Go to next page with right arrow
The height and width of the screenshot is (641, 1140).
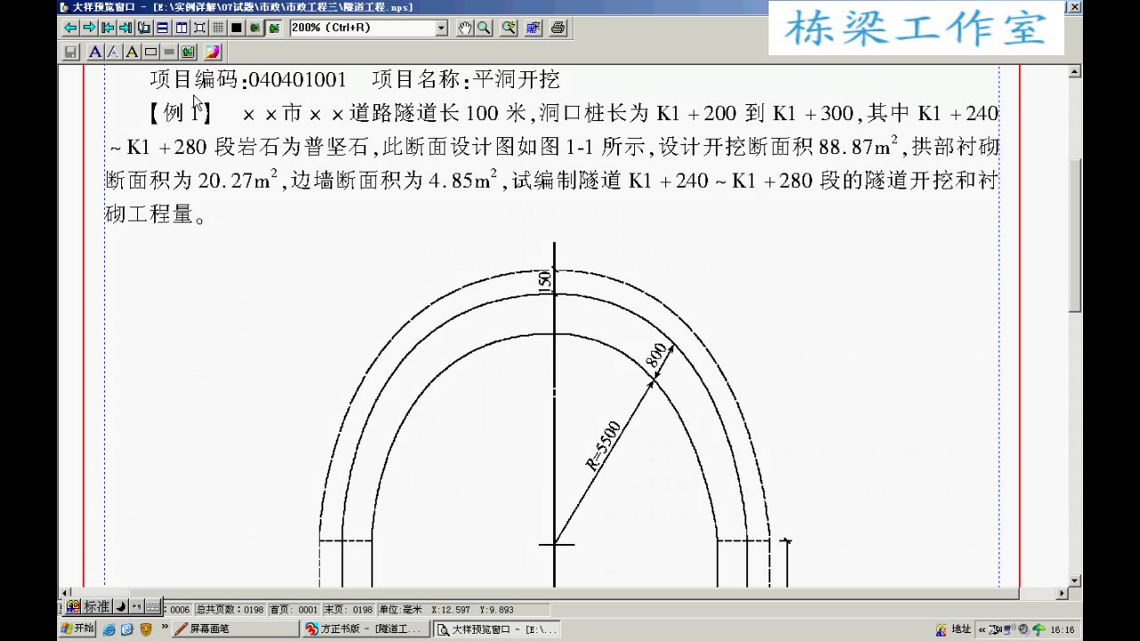[89, 28]
